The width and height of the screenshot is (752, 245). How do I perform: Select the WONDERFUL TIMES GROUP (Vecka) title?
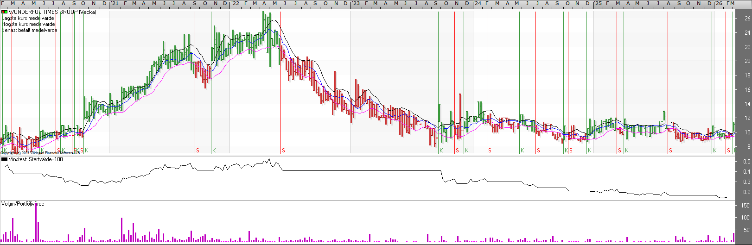(x=52, y=12)
